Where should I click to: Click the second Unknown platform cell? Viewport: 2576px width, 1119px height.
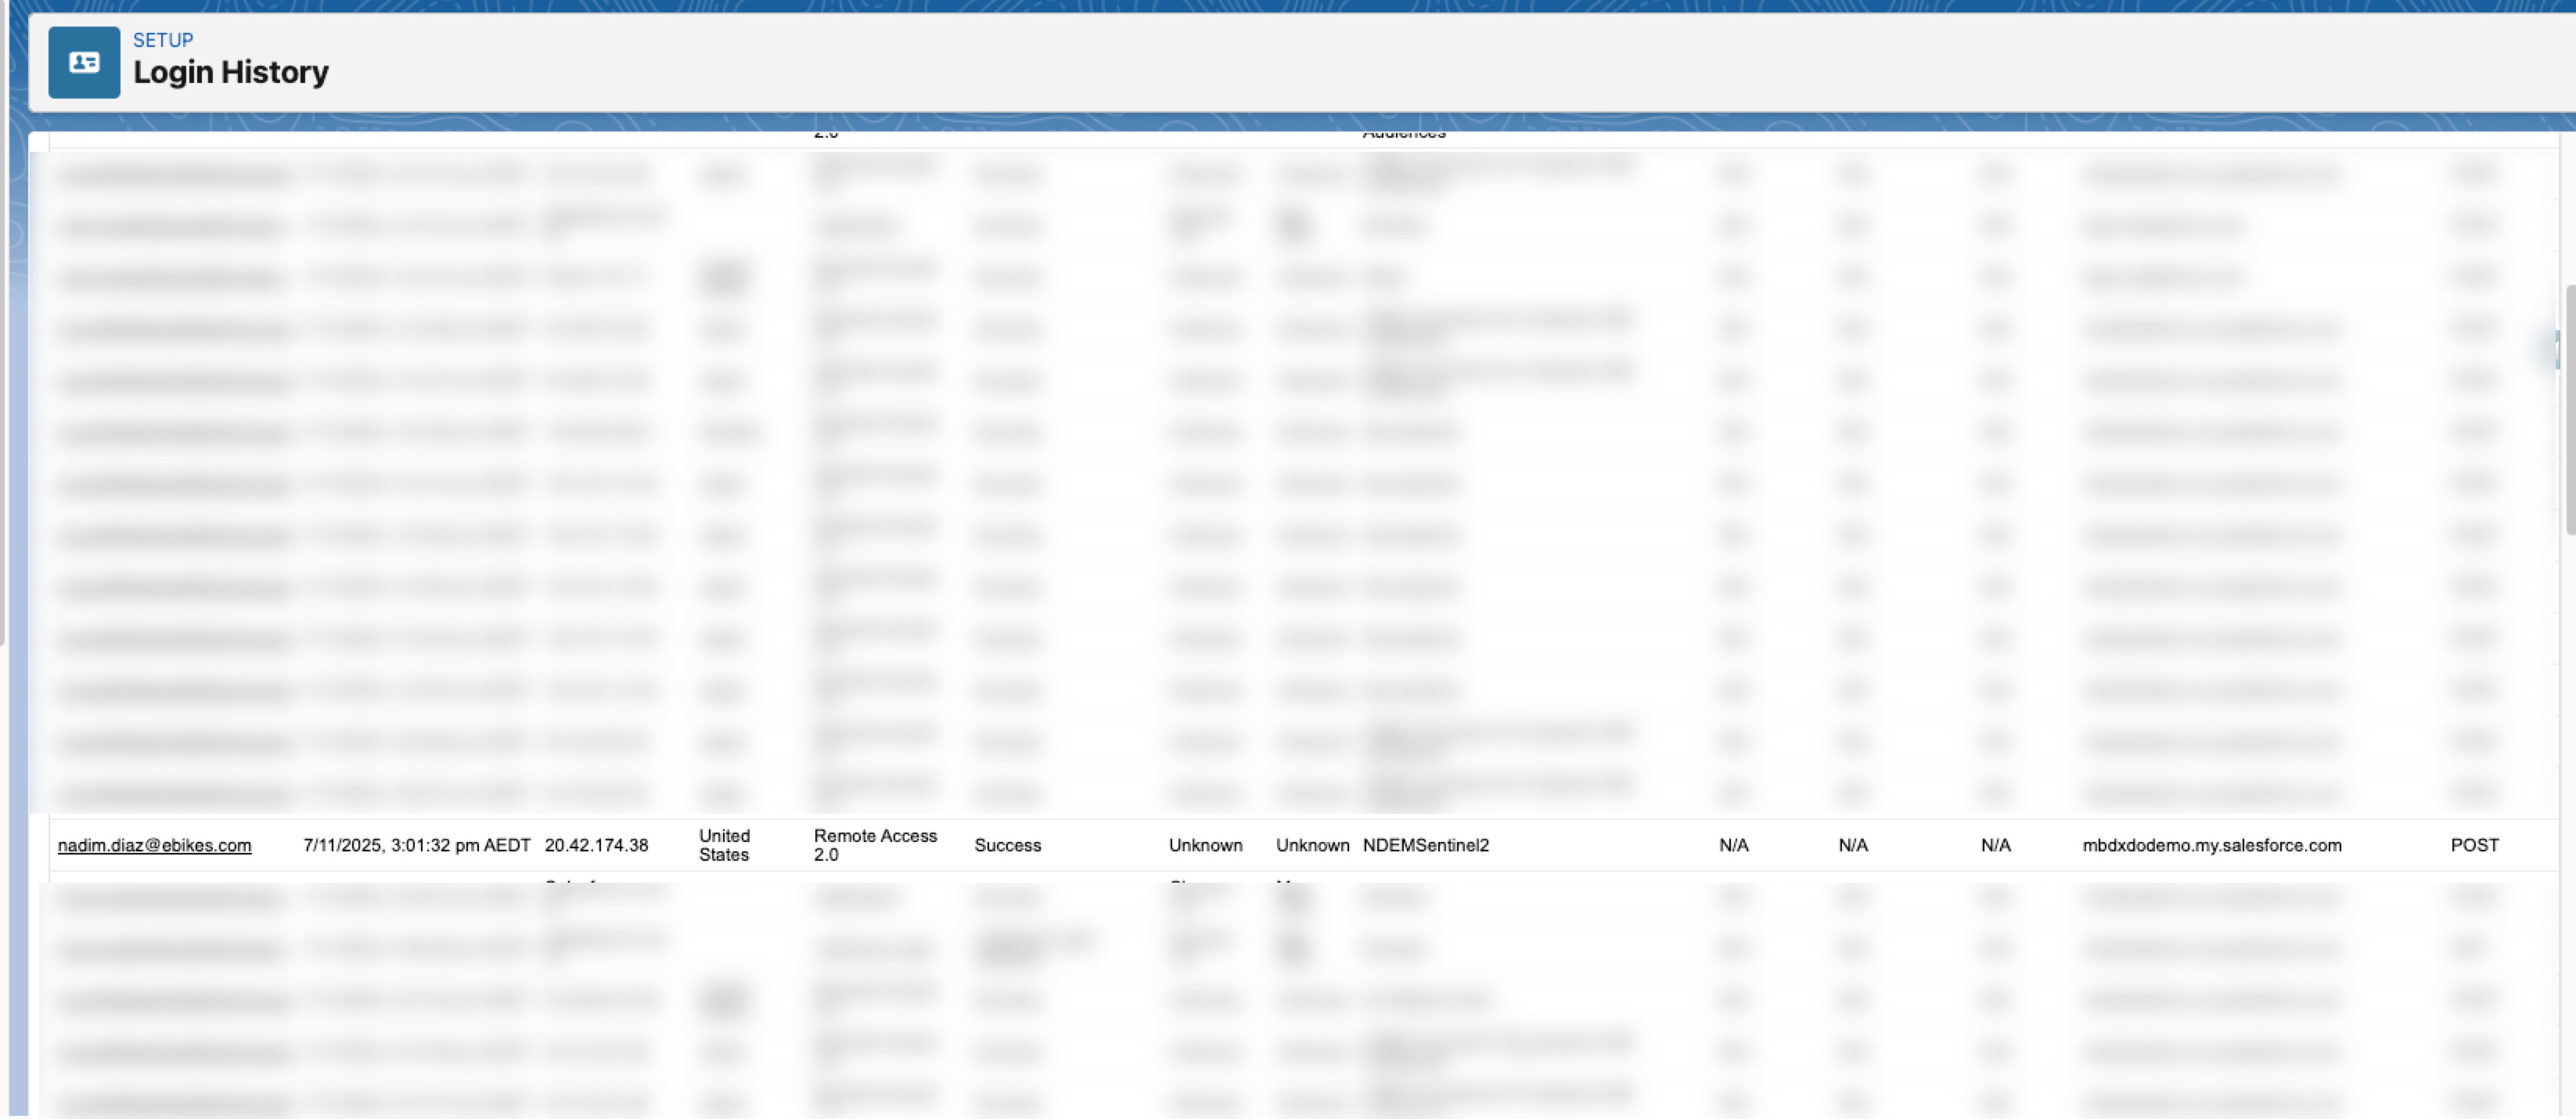pyautogui.click(x=1312, y=845)
